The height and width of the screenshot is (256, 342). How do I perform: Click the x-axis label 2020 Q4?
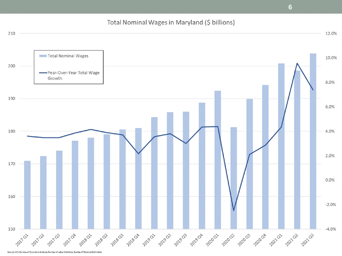260,240
